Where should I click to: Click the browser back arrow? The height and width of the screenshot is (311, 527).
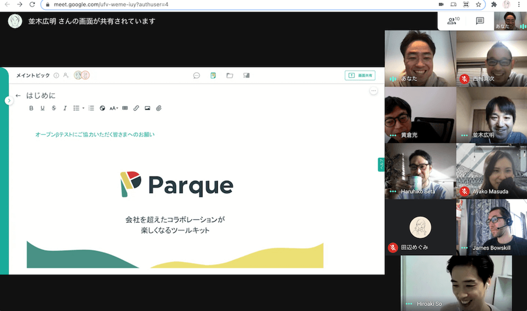click(7, 4)
